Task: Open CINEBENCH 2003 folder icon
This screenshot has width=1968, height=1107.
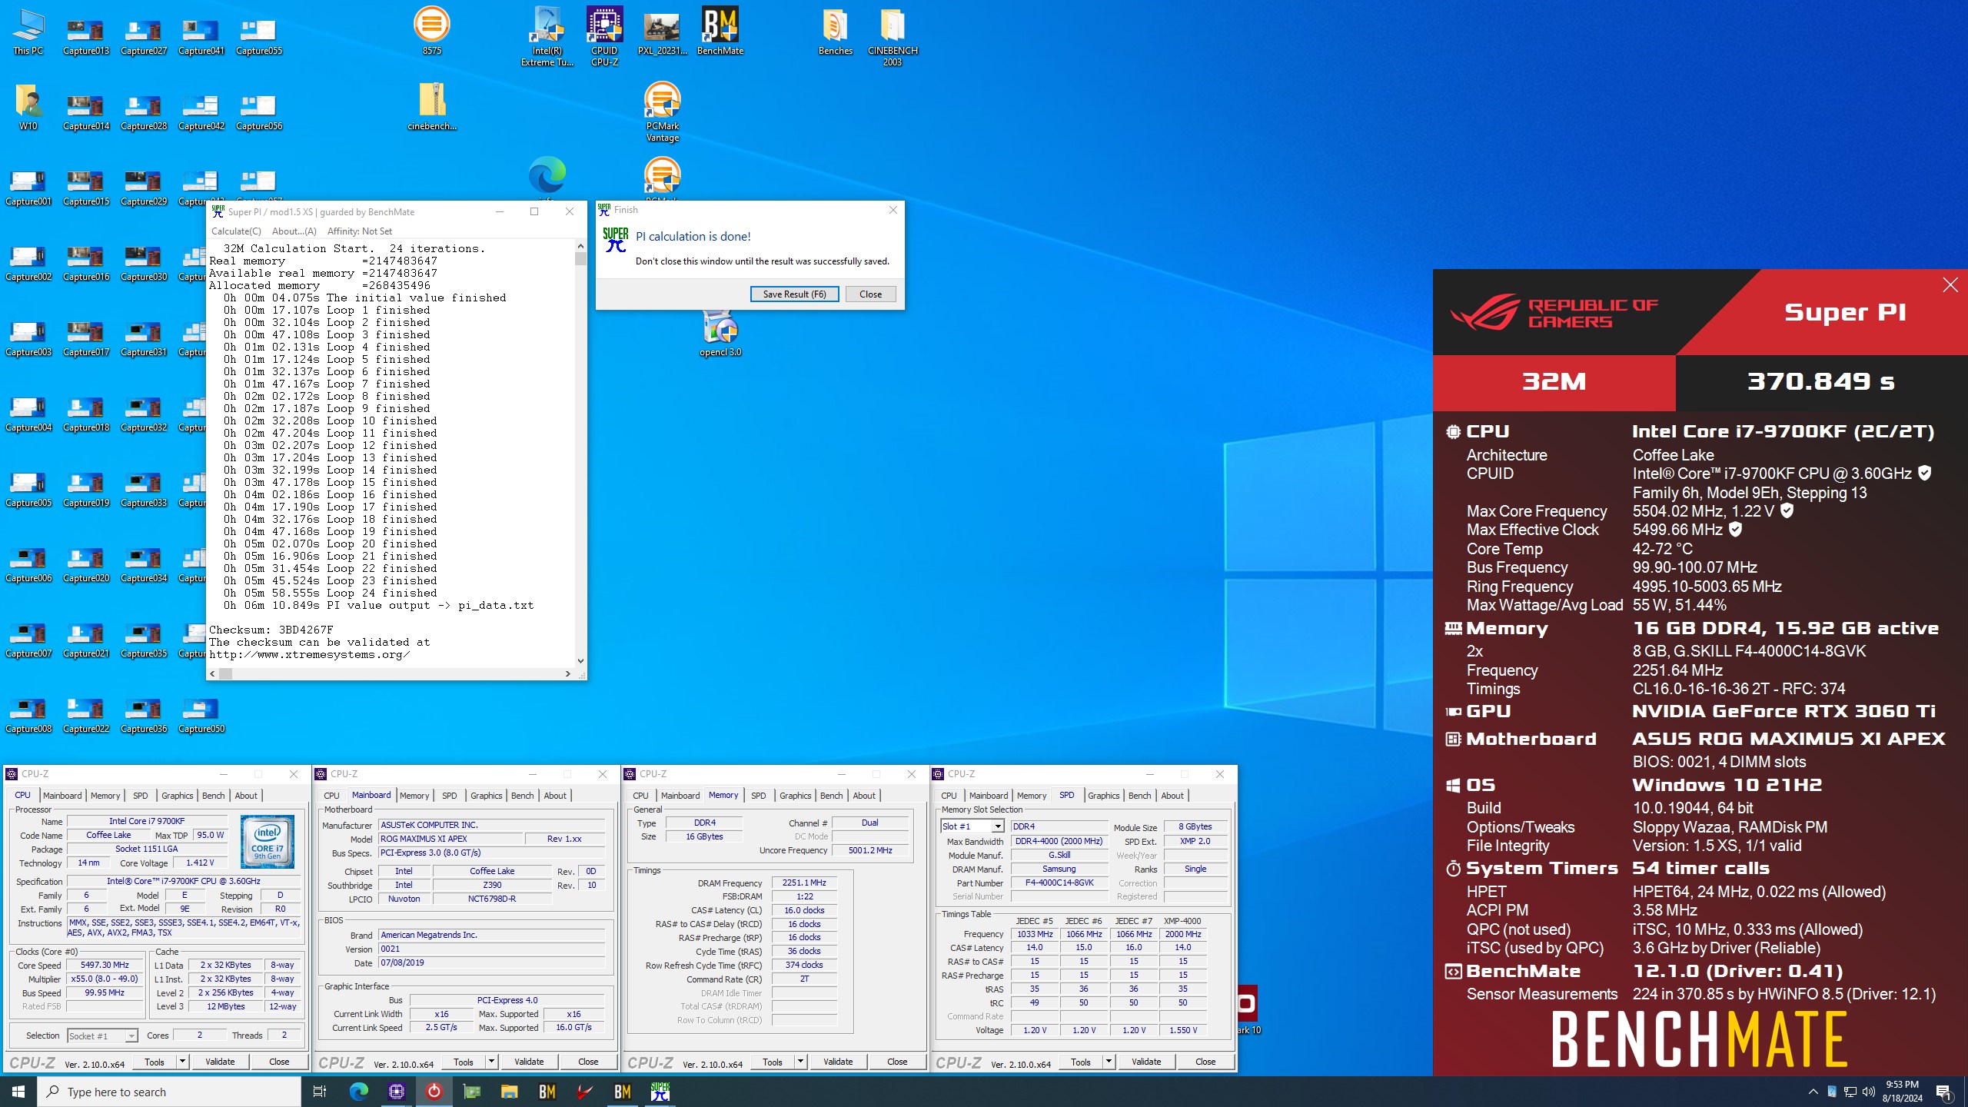Action: 893,37
